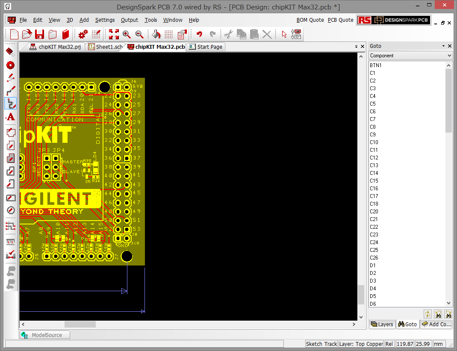The height and width of the screenshot is (351, 457).
Task: Click the New document toolbar icon
Action: (x=14, y=34)
